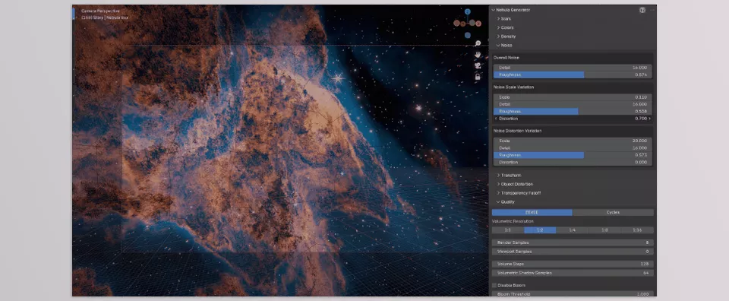Expand the Transform section

(498, 176)
